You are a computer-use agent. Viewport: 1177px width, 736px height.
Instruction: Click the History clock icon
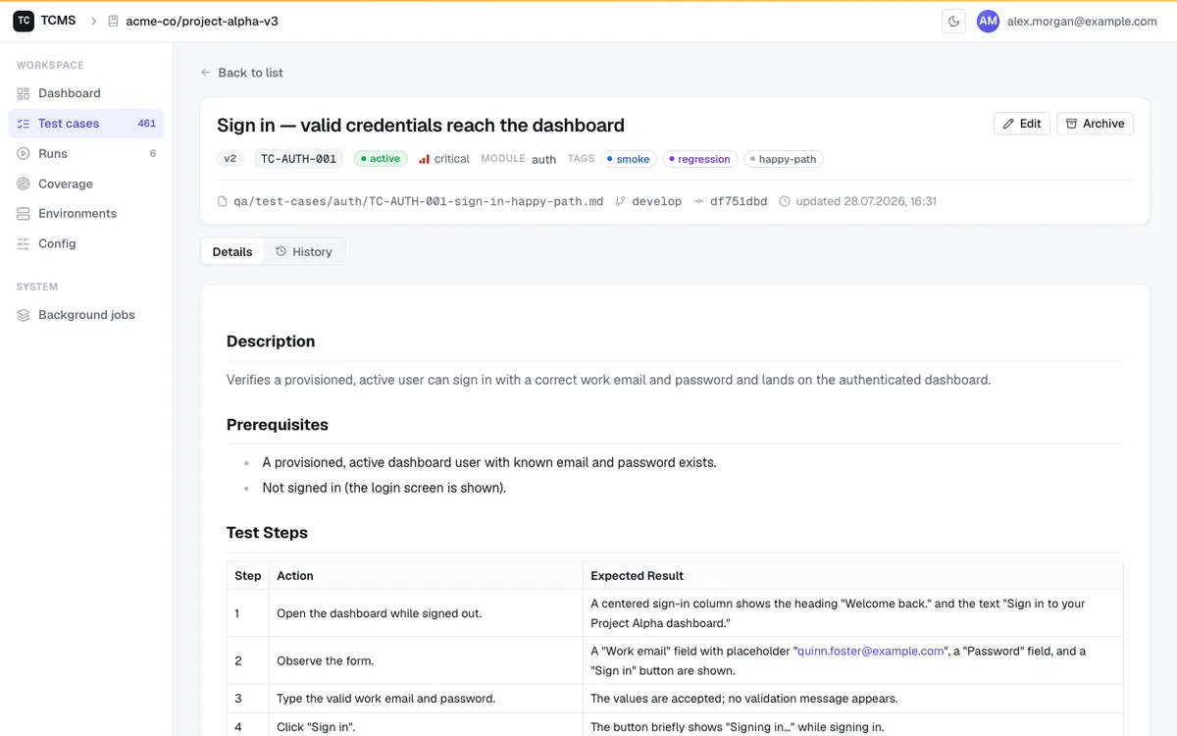281,251
